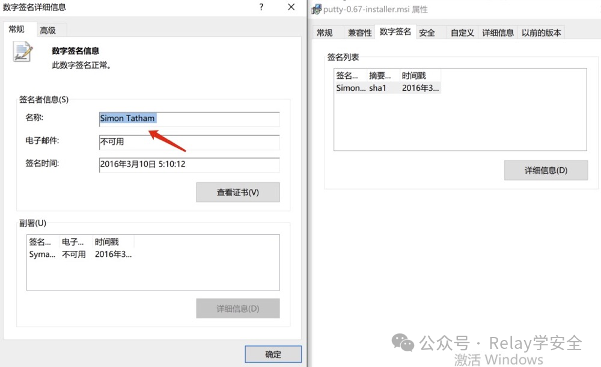This screenshot has width=601, height=367.
Task: Select the Simon... row in signature list
Action: tap(388, 88)
